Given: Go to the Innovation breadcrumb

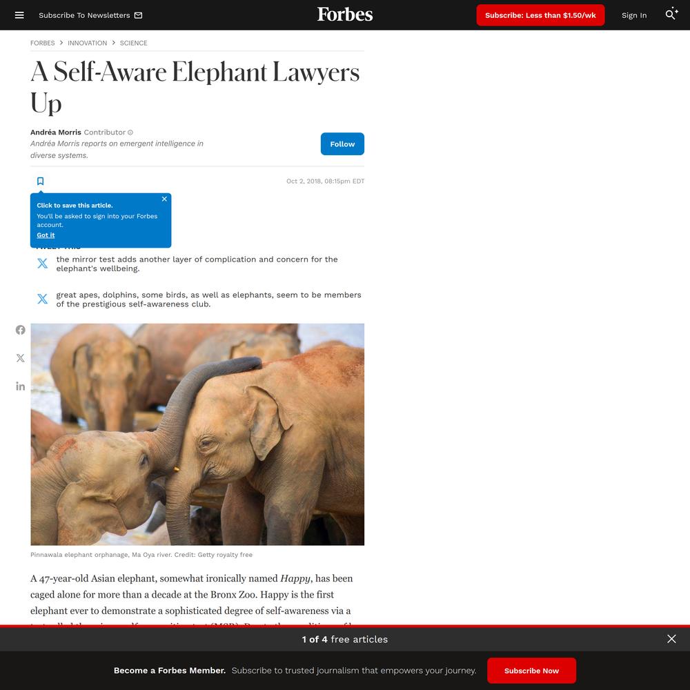Looking at the screenshot, I should point(87,43).
